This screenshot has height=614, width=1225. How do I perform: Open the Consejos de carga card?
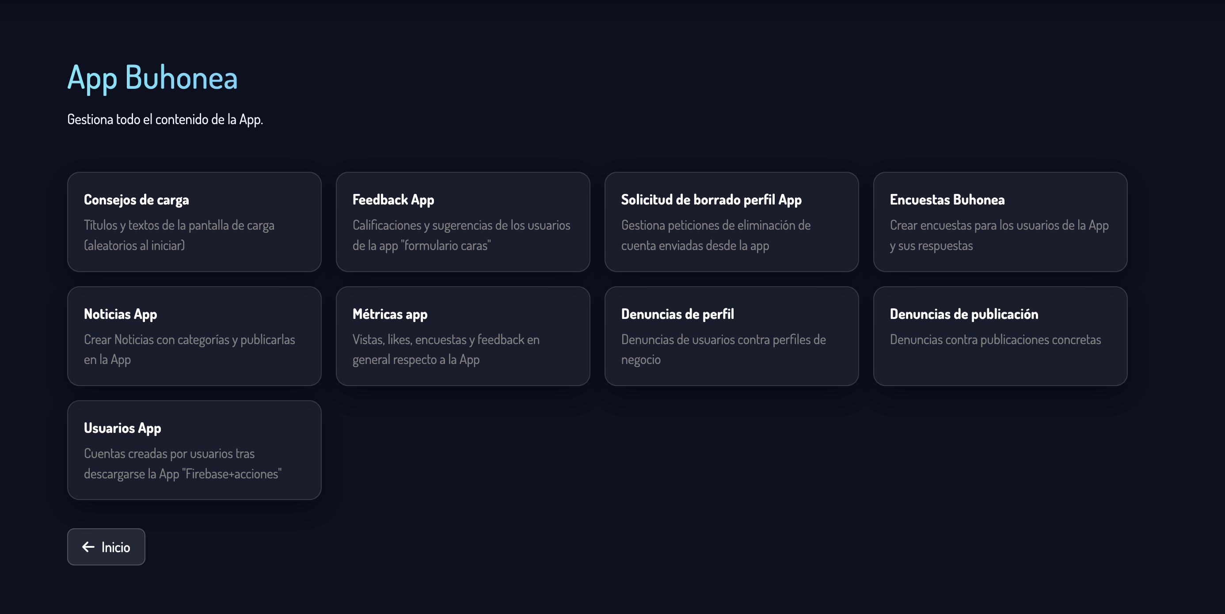click(x=194, y=222)
